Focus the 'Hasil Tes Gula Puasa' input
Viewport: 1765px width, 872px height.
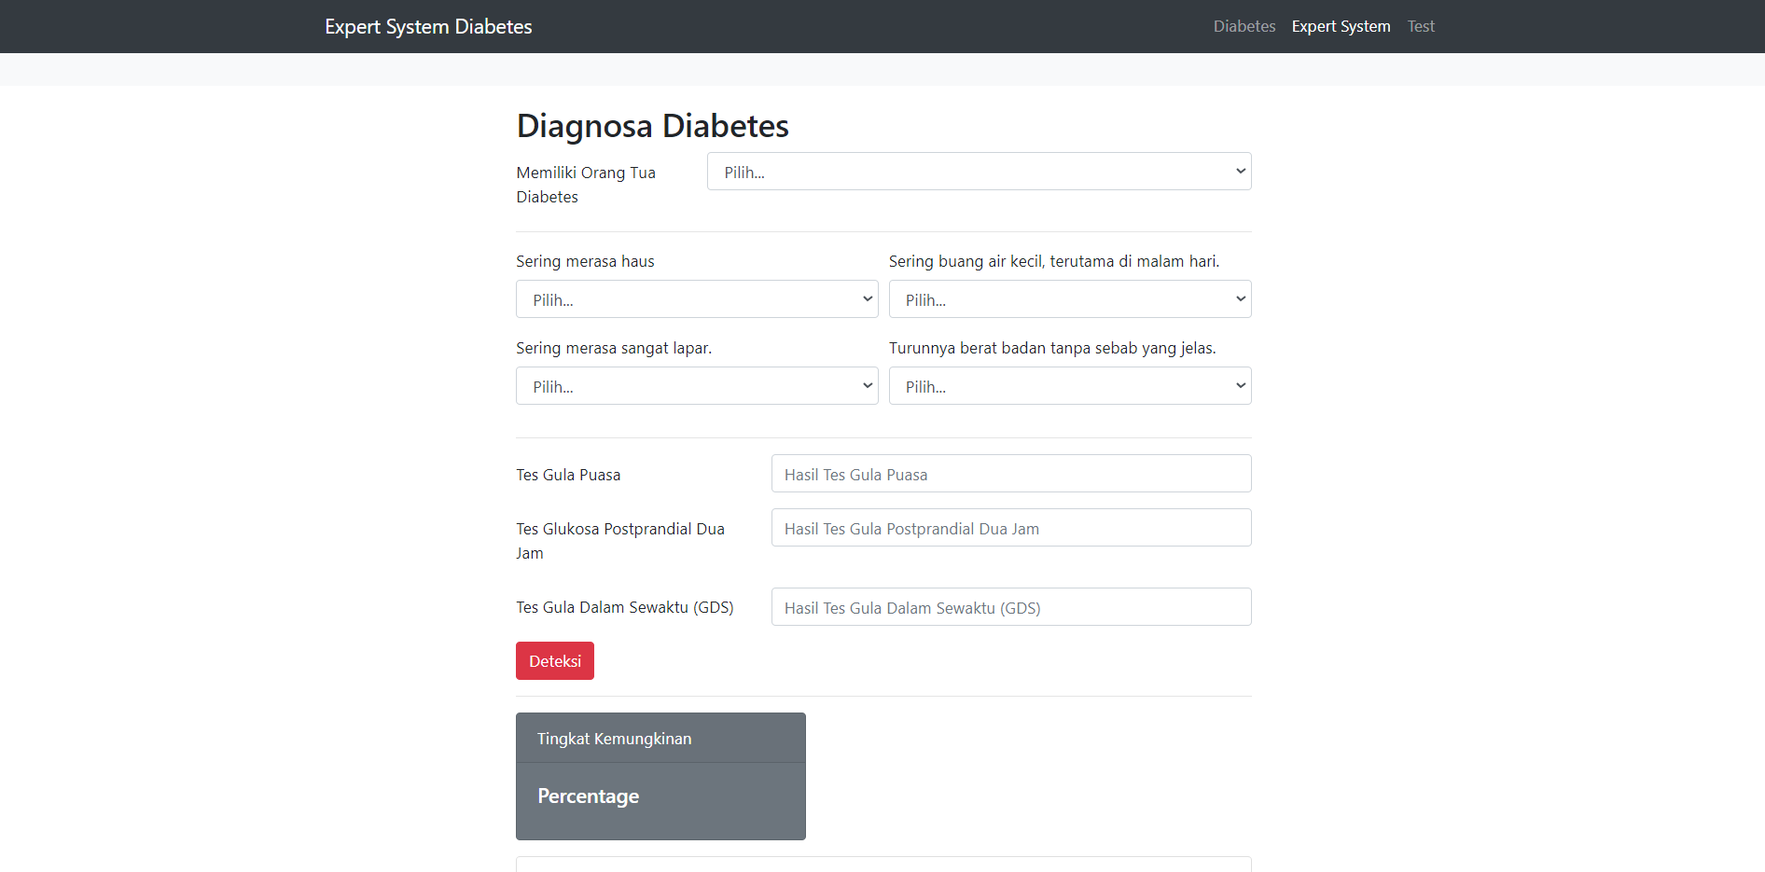click(1010, 474)
